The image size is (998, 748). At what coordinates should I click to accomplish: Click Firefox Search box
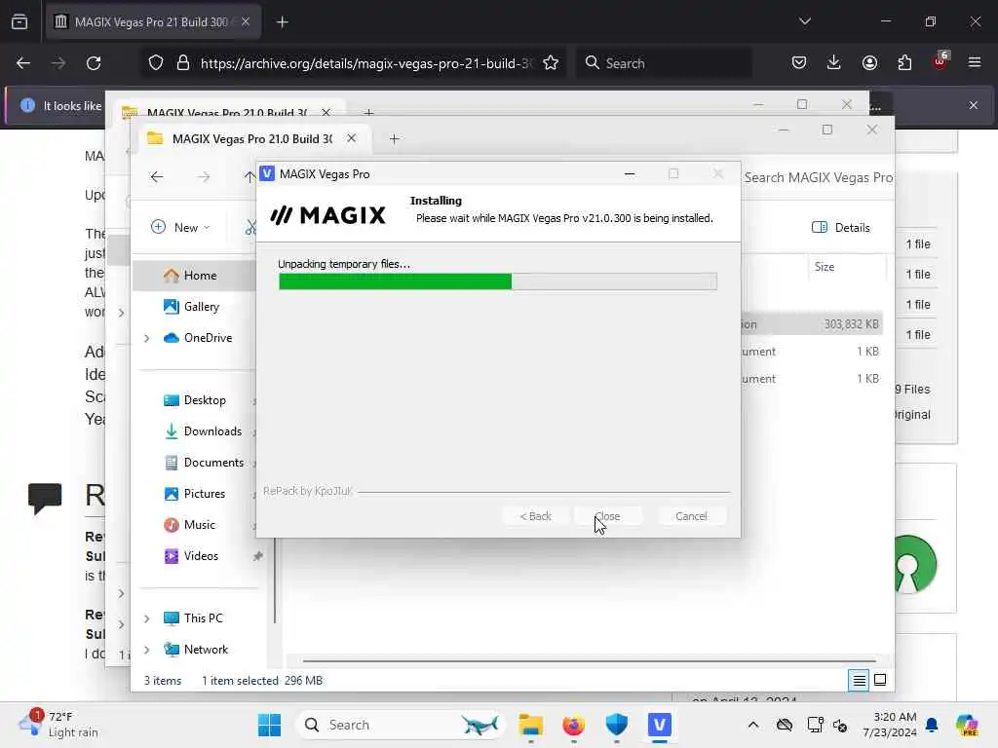point(664,63)
